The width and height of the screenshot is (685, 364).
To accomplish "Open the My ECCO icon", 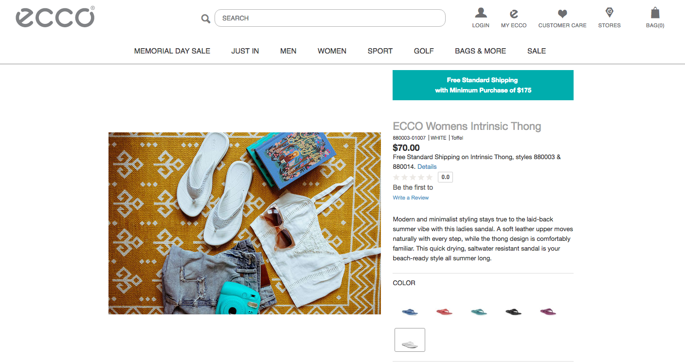I will 514,14.
